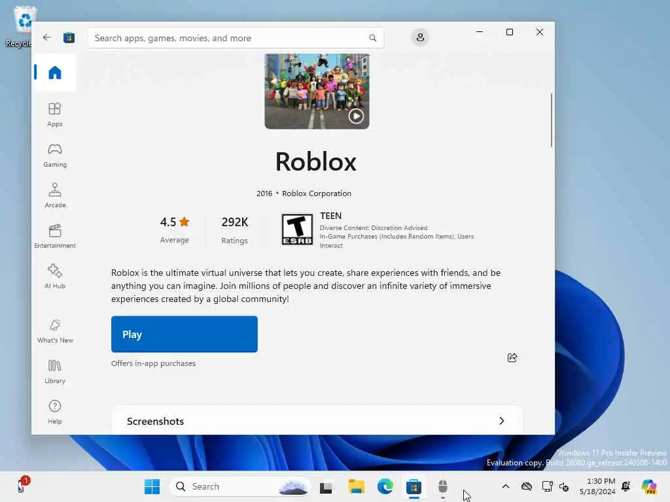The width and height of the screenshot is (670, 502).
Task: Click the display connection tray icon
Action: click(x=547, y=486)
